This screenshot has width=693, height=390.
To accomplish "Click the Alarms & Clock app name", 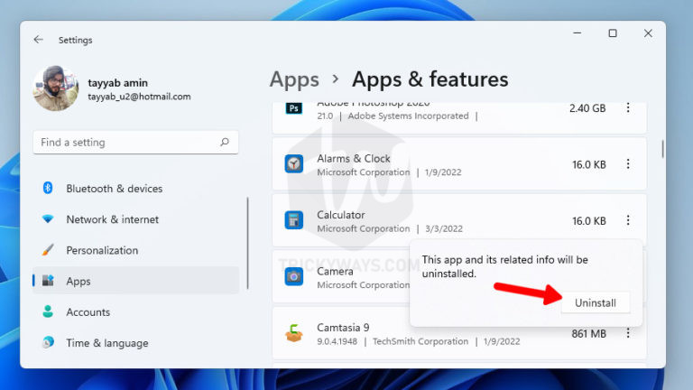I will click(x=354, y=158).
